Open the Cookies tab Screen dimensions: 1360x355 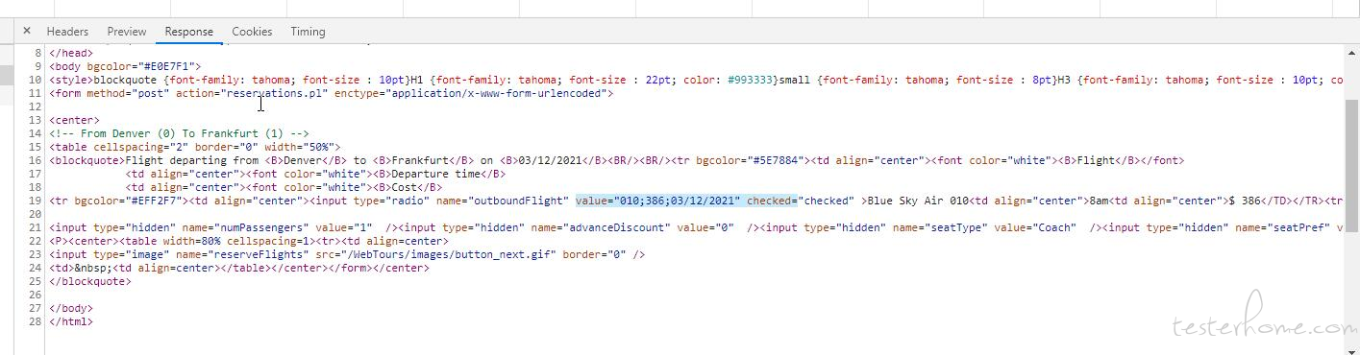(x=252, y=32)
